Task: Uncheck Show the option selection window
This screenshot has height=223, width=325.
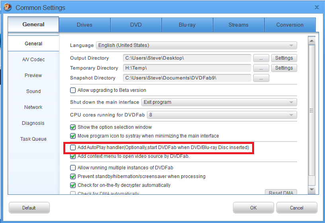Action: pos(73,127)
